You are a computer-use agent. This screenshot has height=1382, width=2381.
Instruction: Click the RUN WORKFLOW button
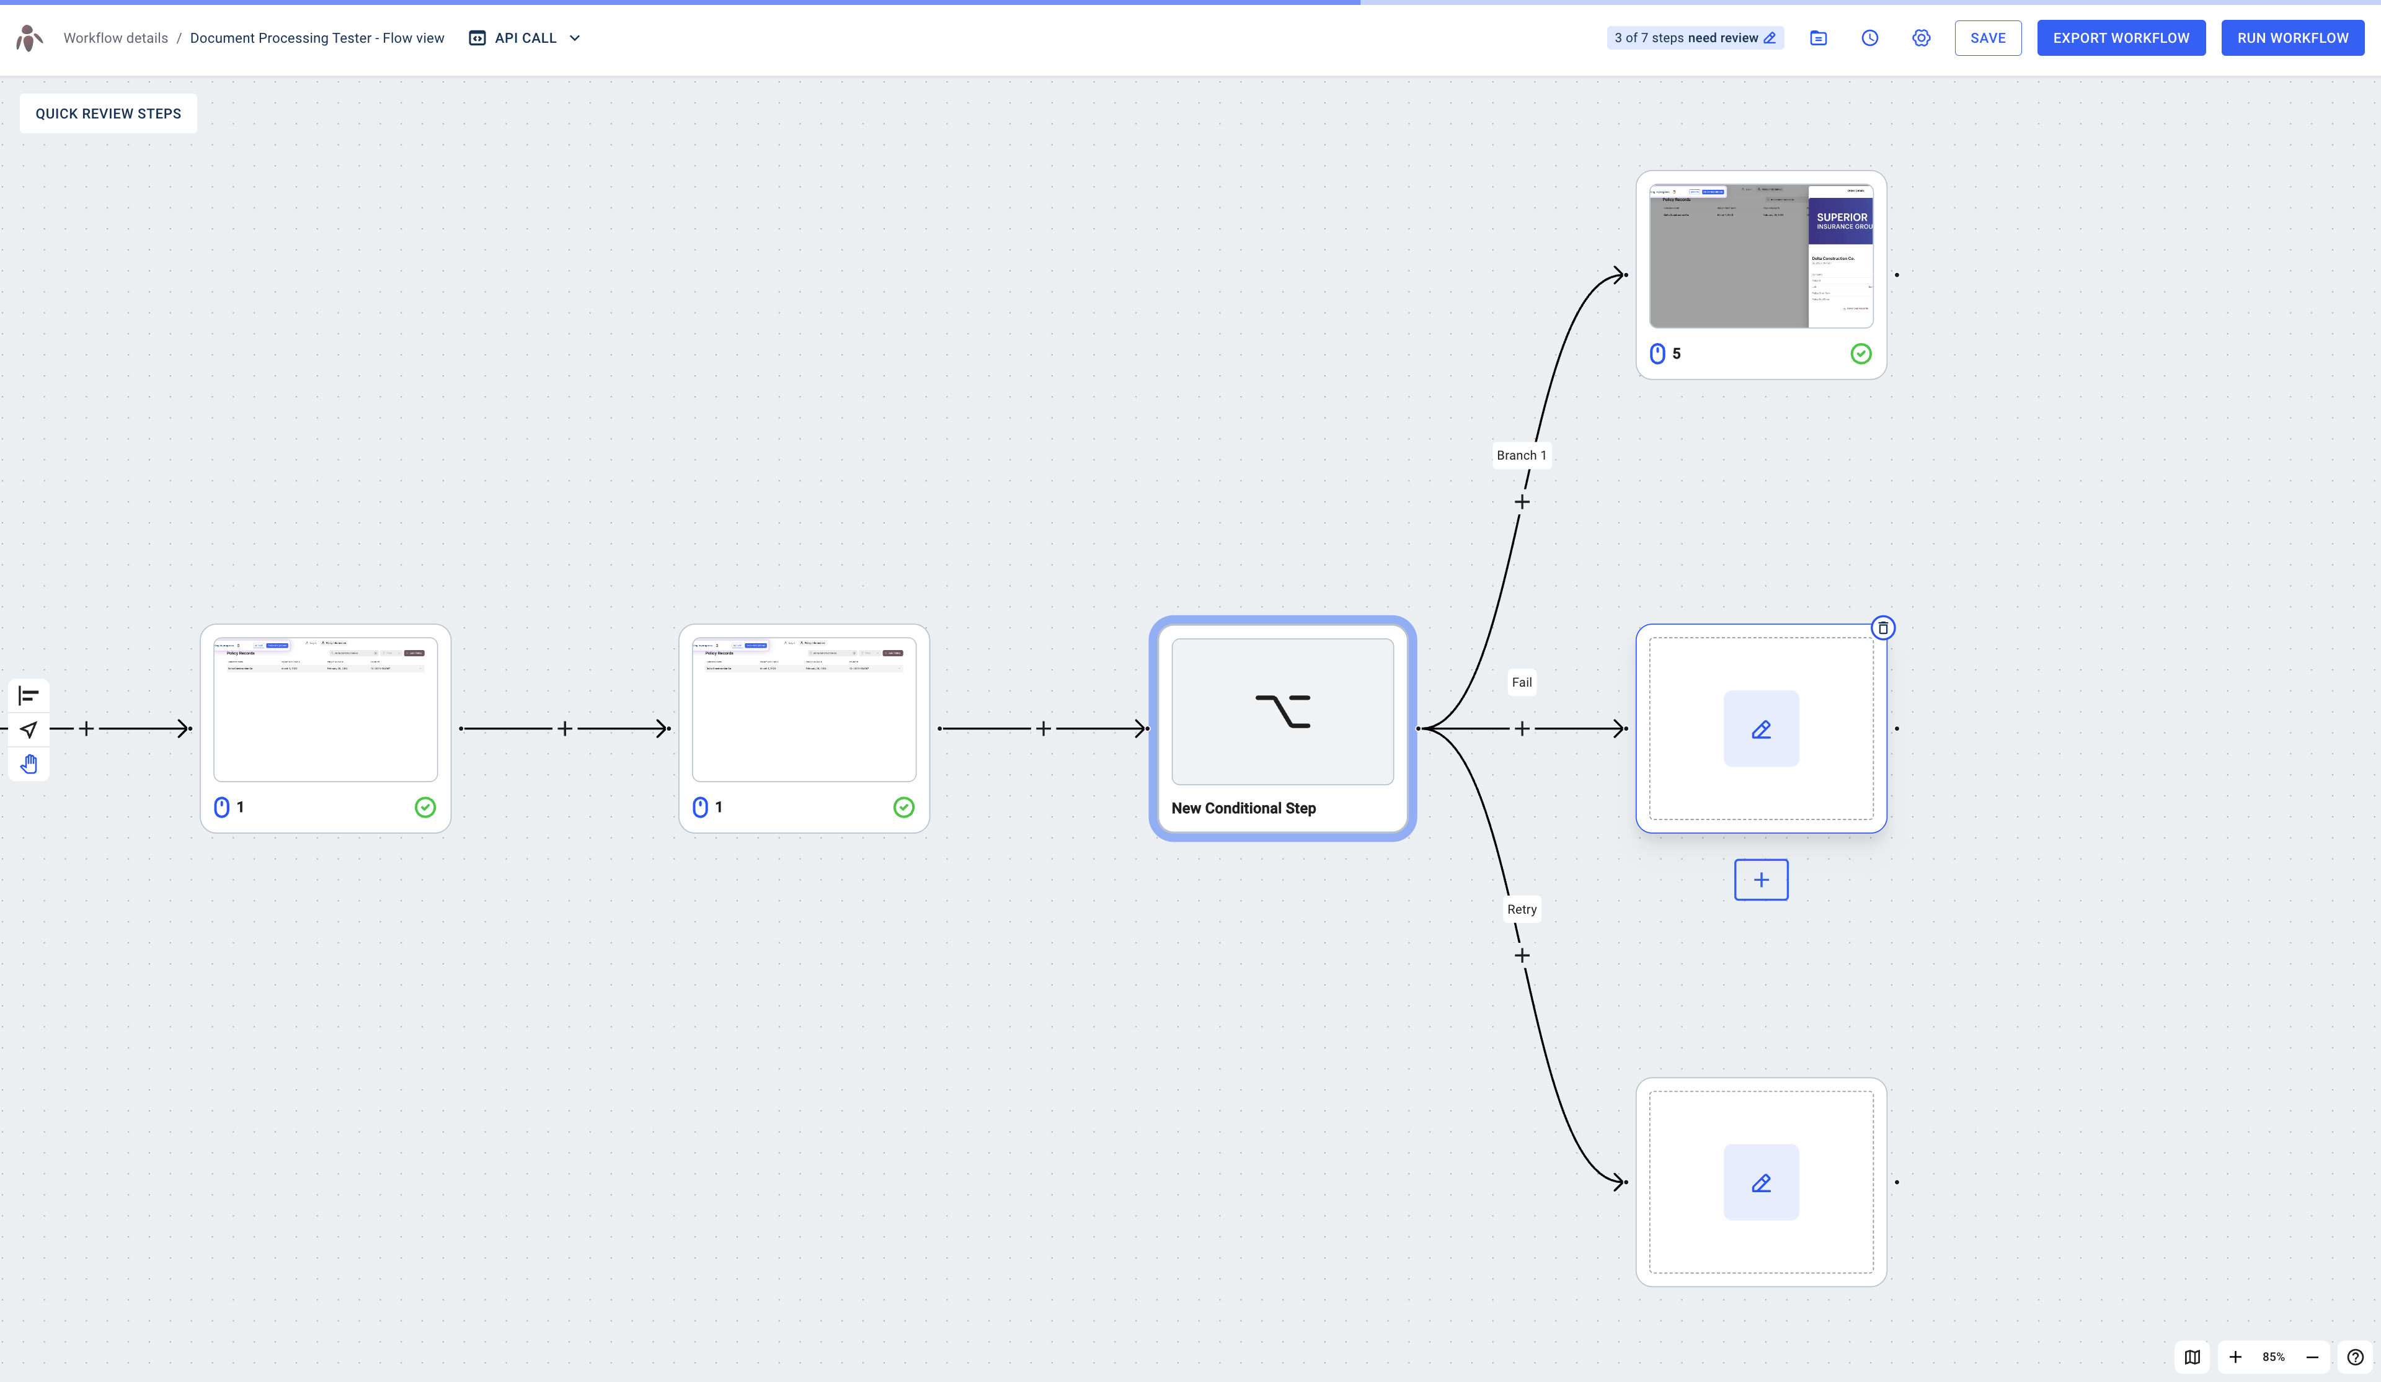click(2292, 38)
